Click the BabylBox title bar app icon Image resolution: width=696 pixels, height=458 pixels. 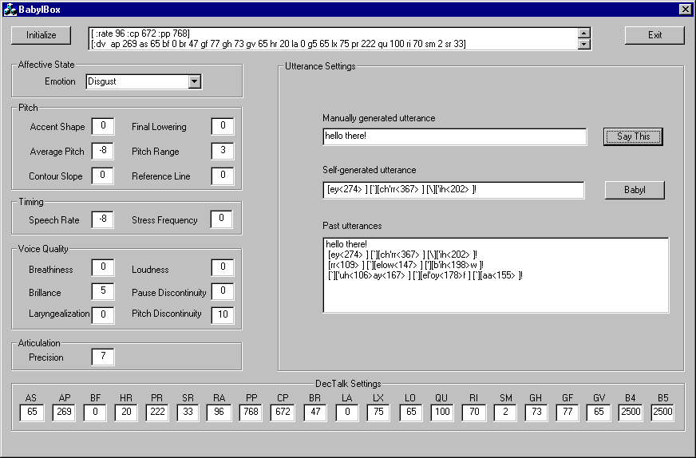click(x=10, y=10)
